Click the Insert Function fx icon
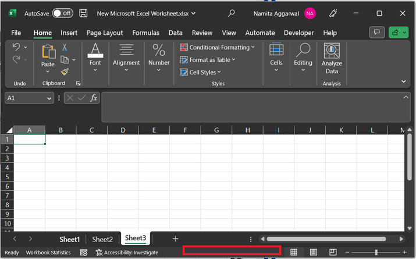This screenshot has width=416, height=259. coord(94,98)
